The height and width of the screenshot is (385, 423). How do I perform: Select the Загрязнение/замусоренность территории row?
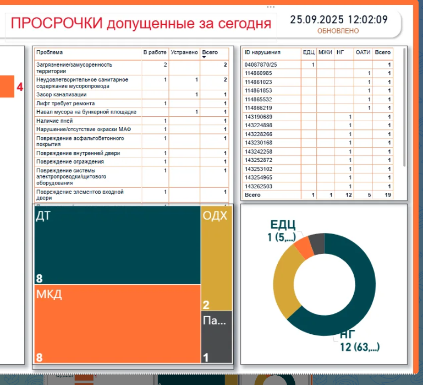click(131, 68)
